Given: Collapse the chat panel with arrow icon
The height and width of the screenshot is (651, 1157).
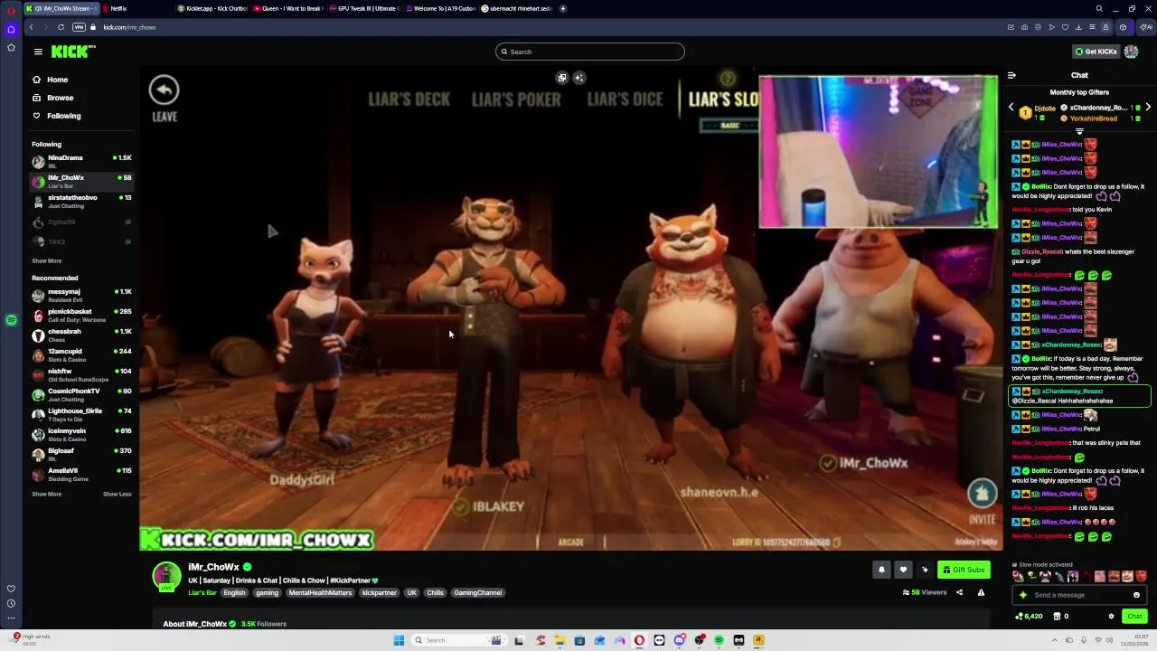Looking at the screenshot, I should pos(1011,75).
